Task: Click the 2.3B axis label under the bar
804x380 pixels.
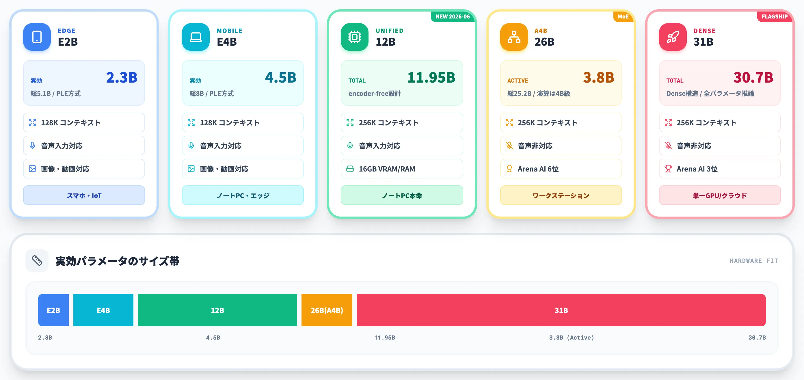Action: tap(45, 338)
